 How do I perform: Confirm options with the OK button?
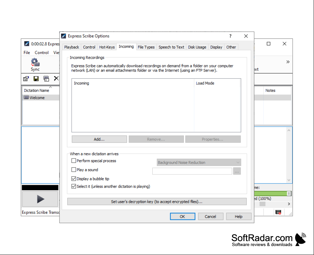pyautogui.click(x=183, y=217)
